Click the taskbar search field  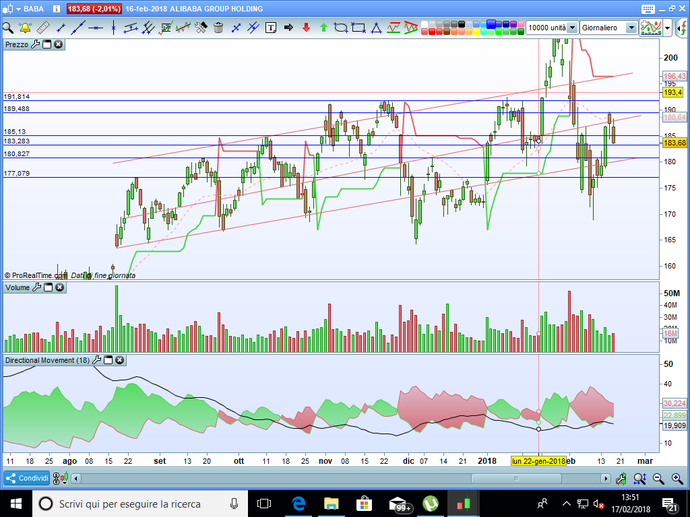pyautogui.click(x=140, y=504)
